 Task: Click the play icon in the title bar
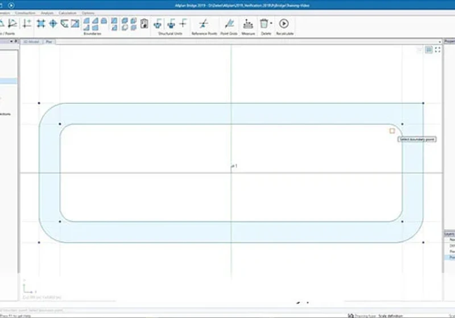pyautogui.click(x=11, y=5)
